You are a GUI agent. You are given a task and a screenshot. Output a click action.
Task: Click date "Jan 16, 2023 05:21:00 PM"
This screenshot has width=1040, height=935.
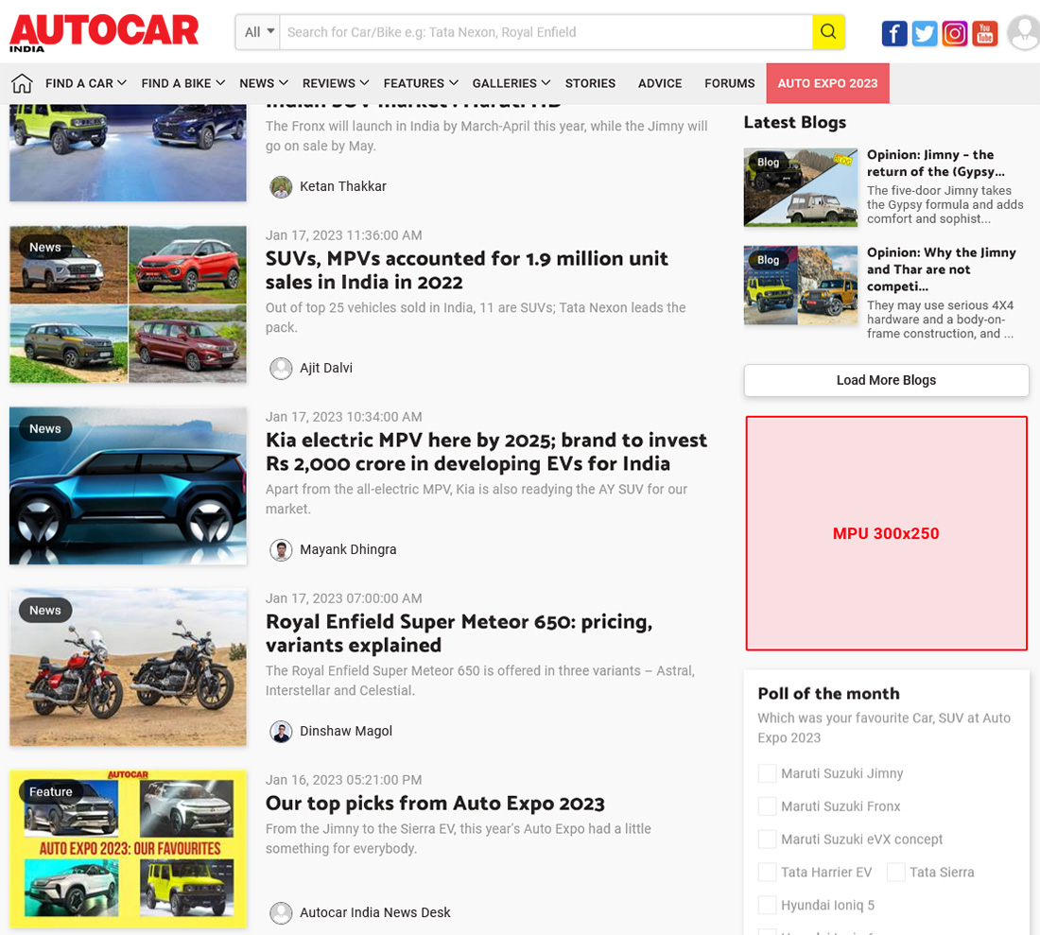click(343, 780)
